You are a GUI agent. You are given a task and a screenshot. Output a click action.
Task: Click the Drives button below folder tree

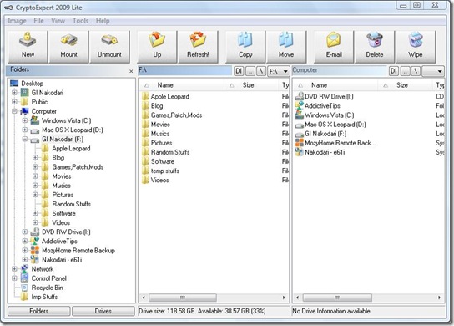(103, 311)
